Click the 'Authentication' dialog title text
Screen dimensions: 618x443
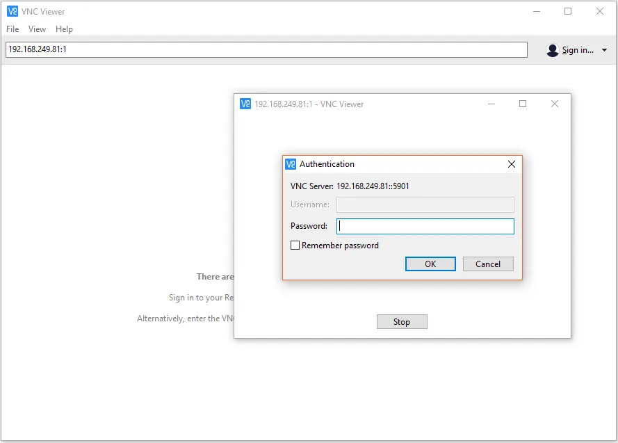point(327,164)
